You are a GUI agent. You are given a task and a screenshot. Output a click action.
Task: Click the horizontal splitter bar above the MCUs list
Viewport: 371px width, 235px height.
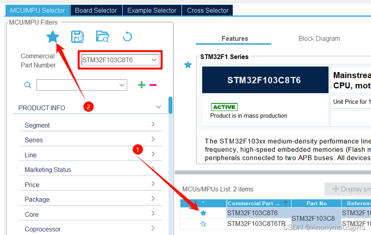273,172
